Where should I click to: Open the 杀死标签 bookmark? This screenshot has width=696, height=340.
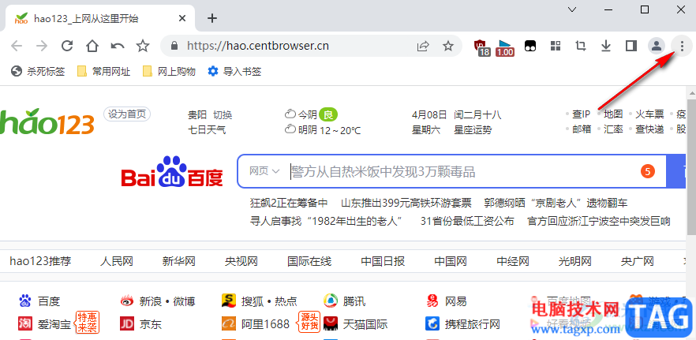click(38, 71)
